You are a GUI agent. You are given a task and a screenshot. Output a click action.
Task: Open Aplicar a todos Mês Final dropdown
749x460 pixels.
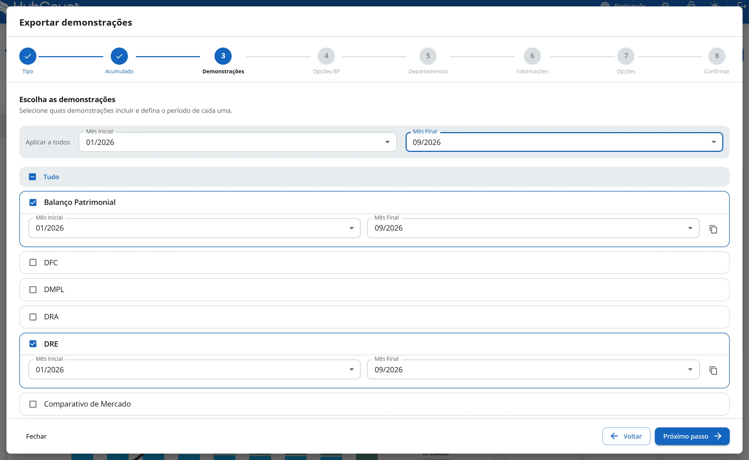tap(564, 142)
